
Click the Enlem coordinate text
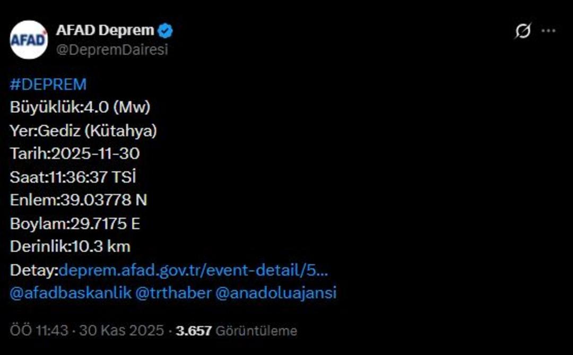click(80, 200)
